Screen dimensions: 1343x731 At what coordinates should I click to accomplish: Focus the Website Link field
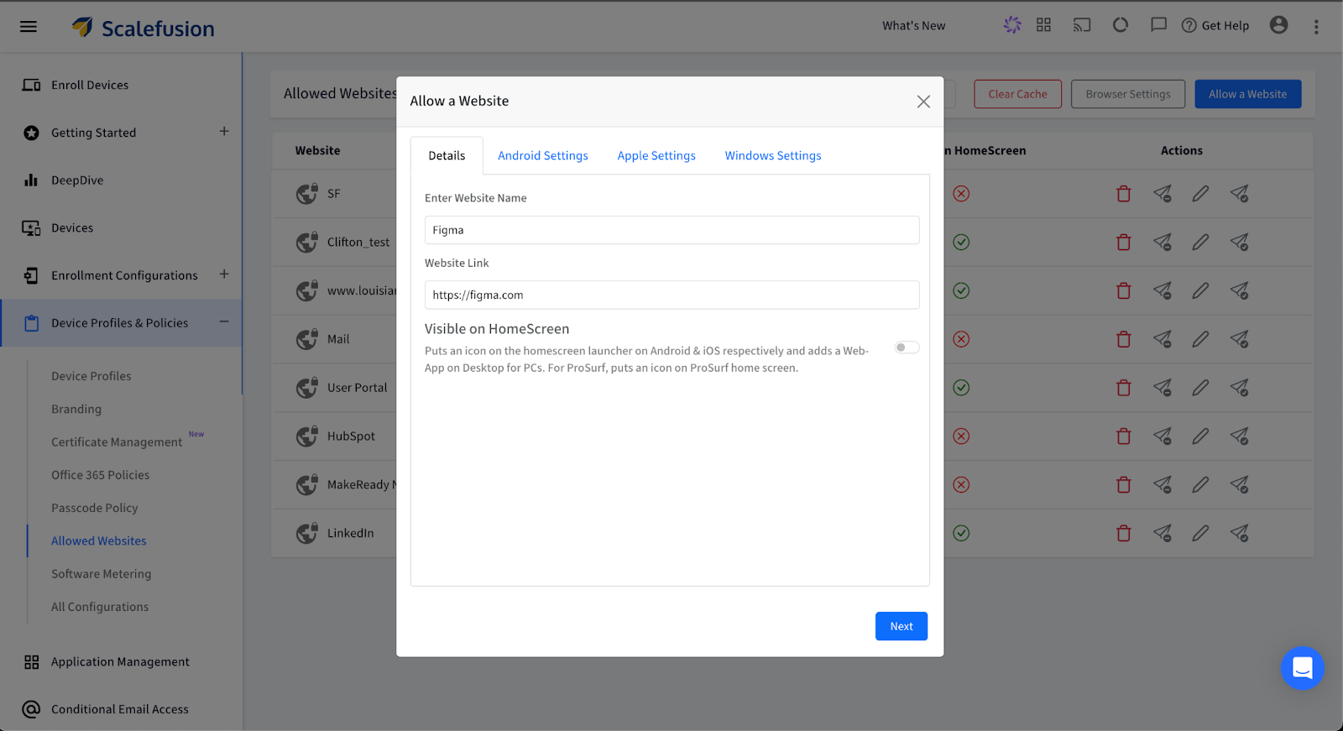coord(671,295)
